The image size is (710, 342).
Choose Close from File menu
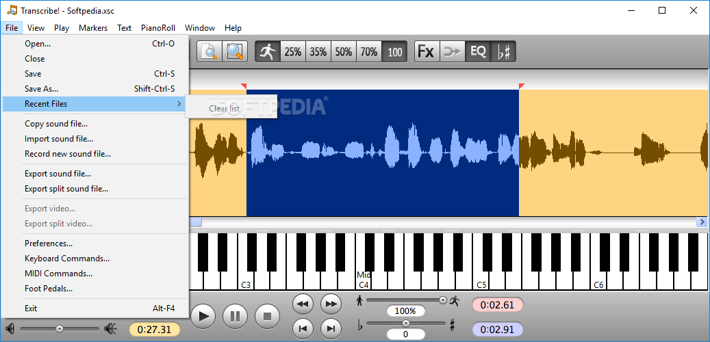click(x=94, y=59)
